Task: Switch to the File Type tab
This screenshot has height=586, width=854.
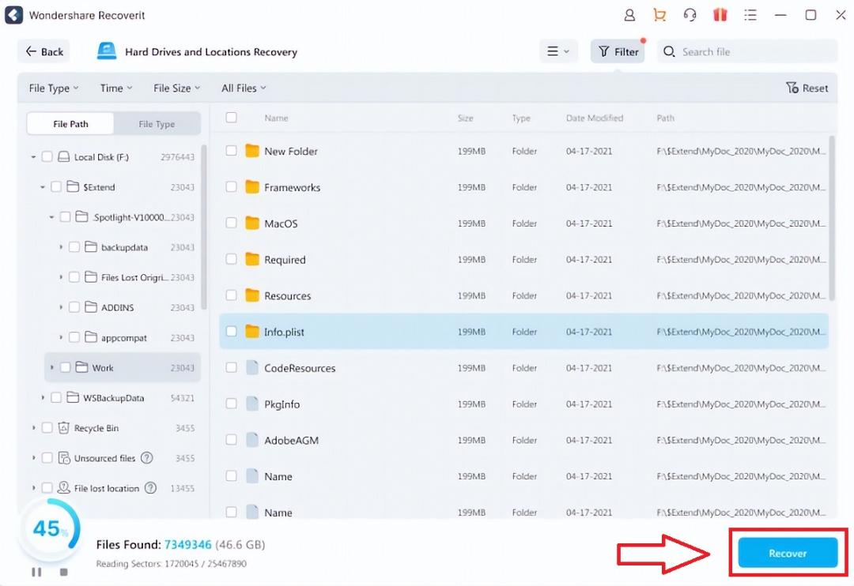Action: pyautogui.click(x=157, y=123)
